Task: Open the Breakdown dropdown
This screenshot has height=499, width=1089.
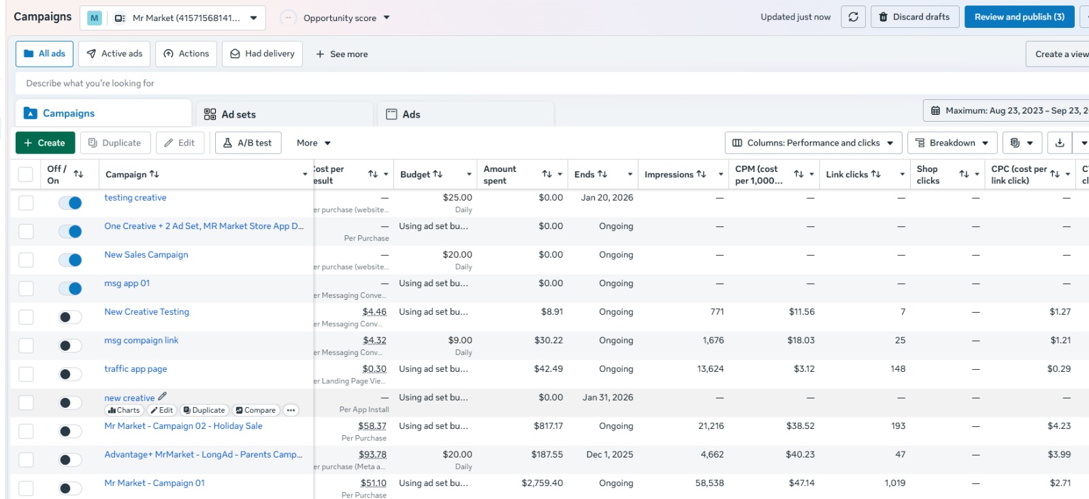Action: tap(952, 143)
